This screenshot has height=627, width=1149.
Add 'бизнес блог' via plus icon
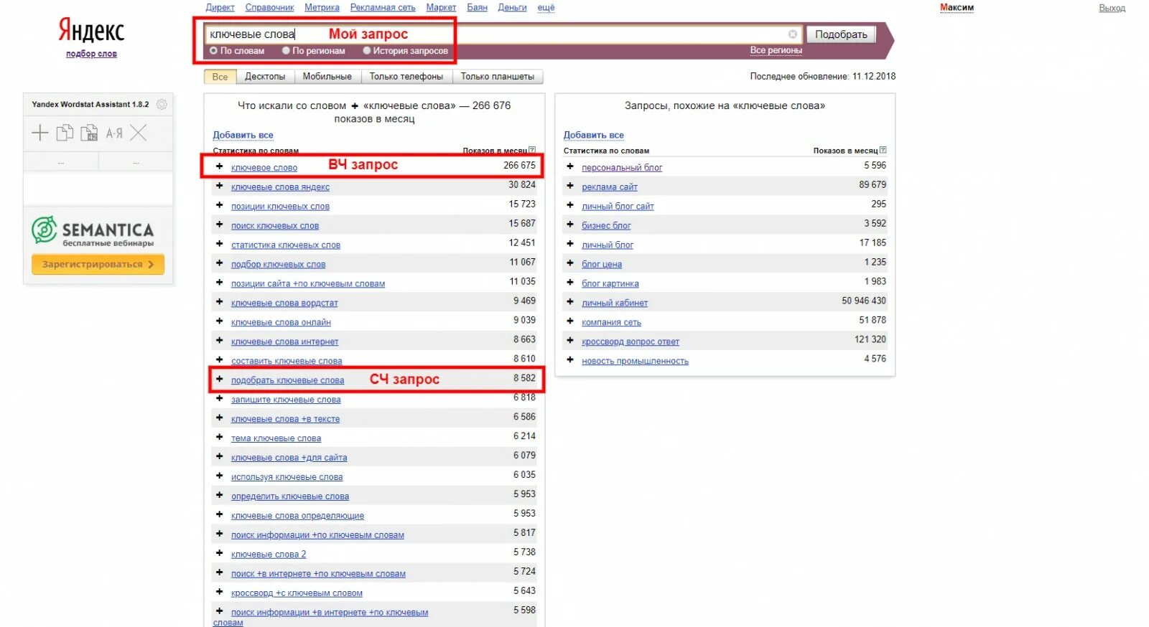[570, 225]
